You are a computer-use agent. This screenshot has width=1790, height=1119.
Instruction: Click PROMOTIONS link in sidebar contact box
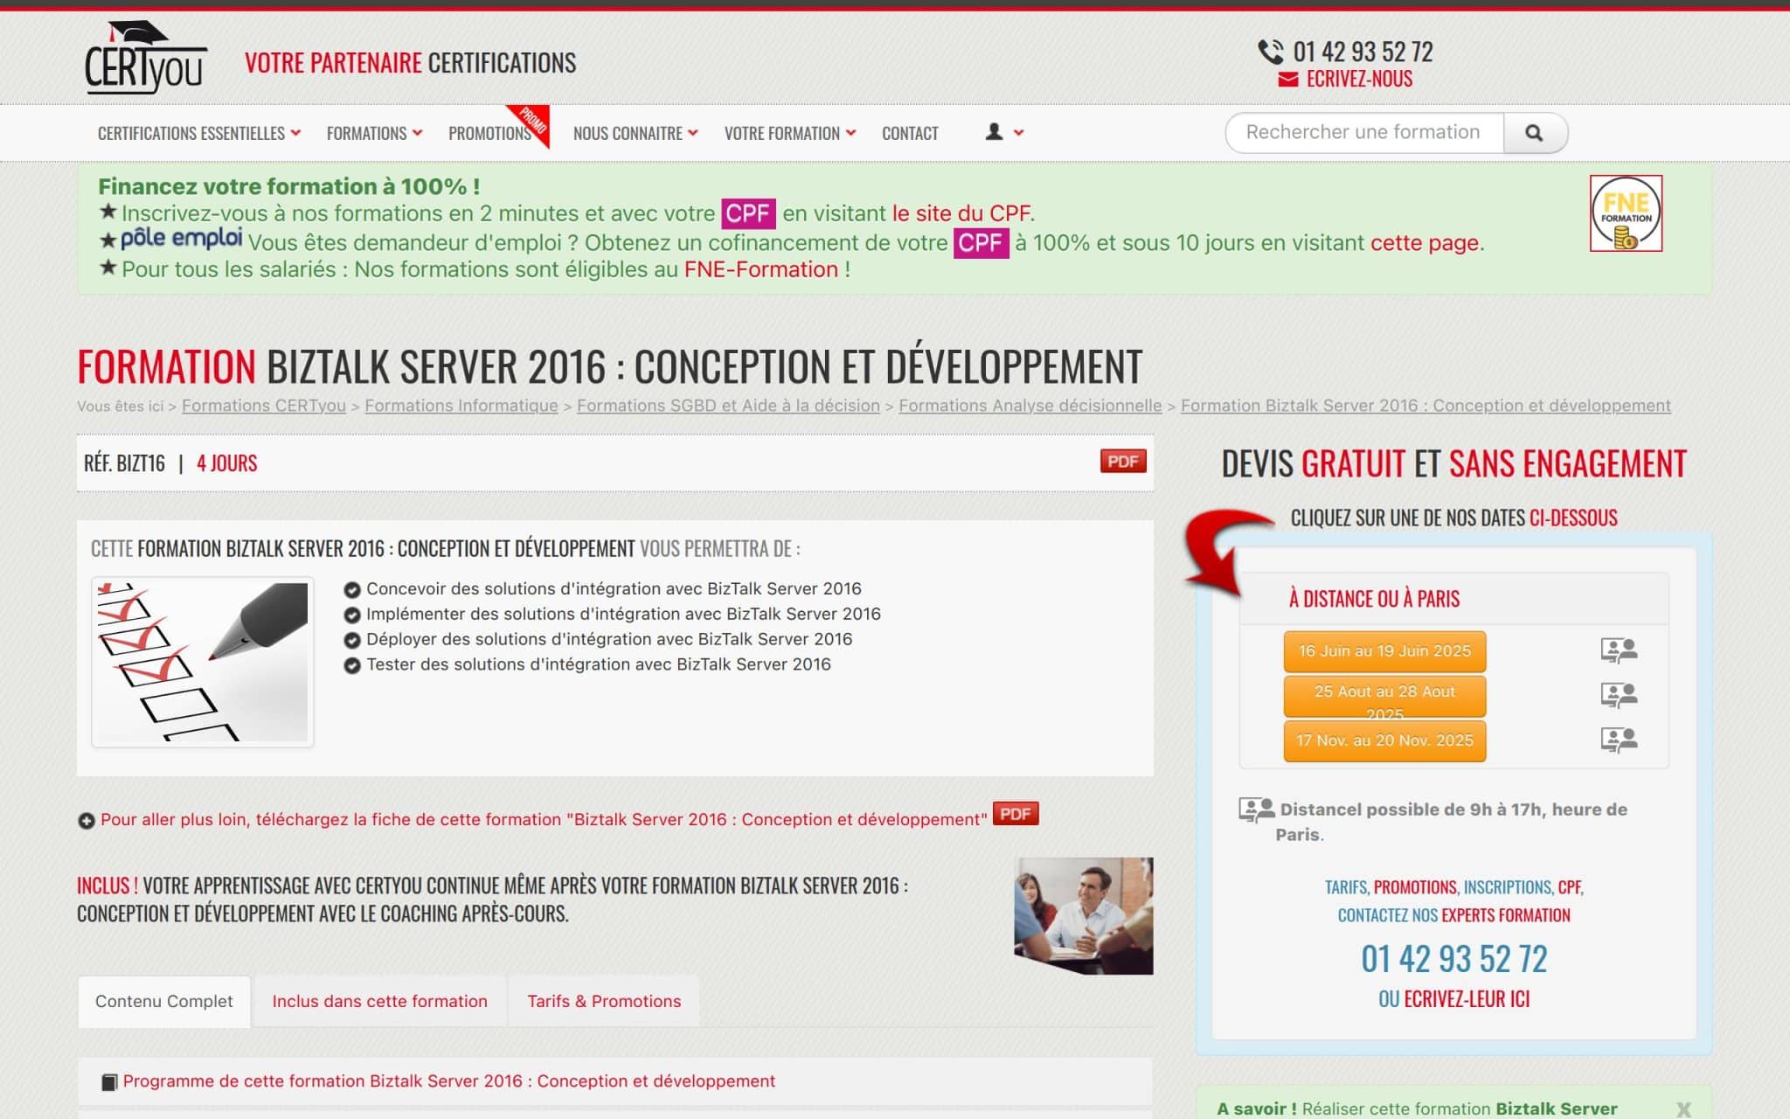point(1415,887)
